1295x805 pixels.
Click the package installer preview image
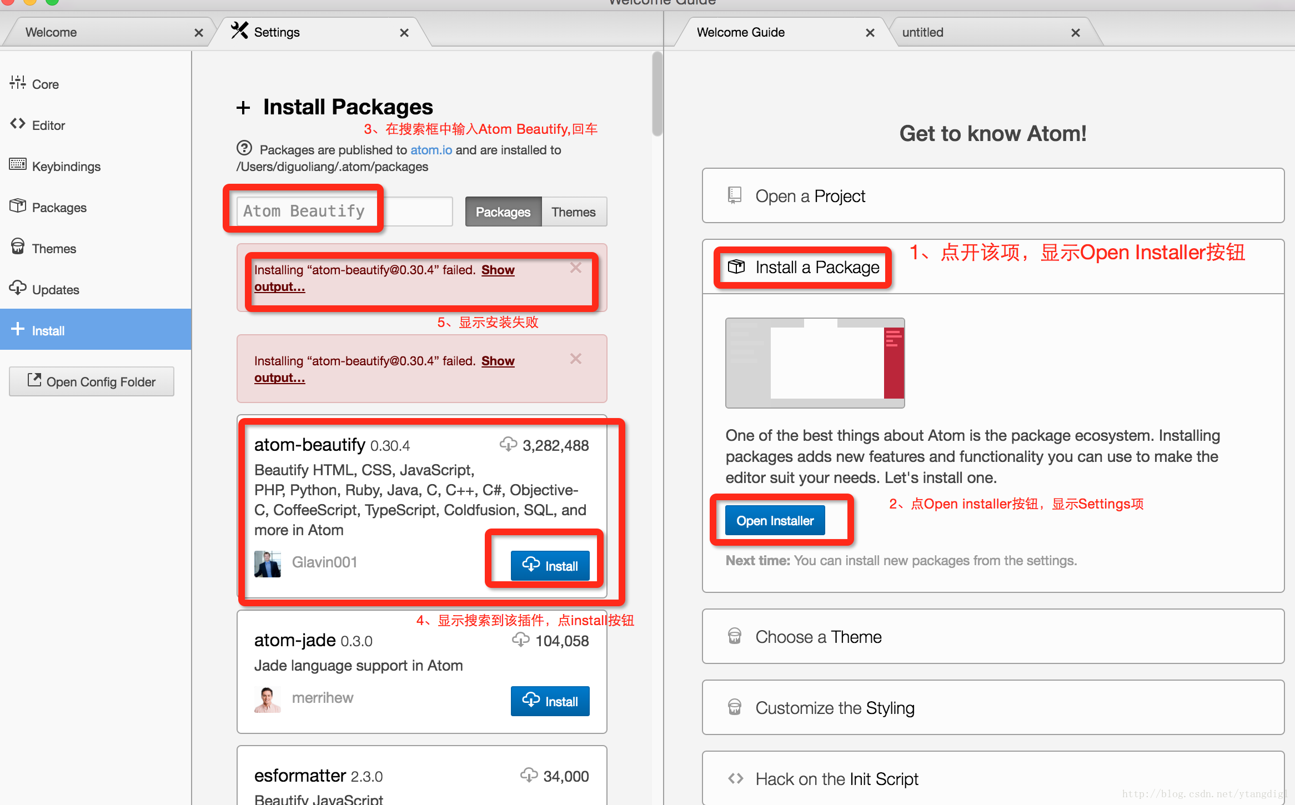[x=815, y=363]
